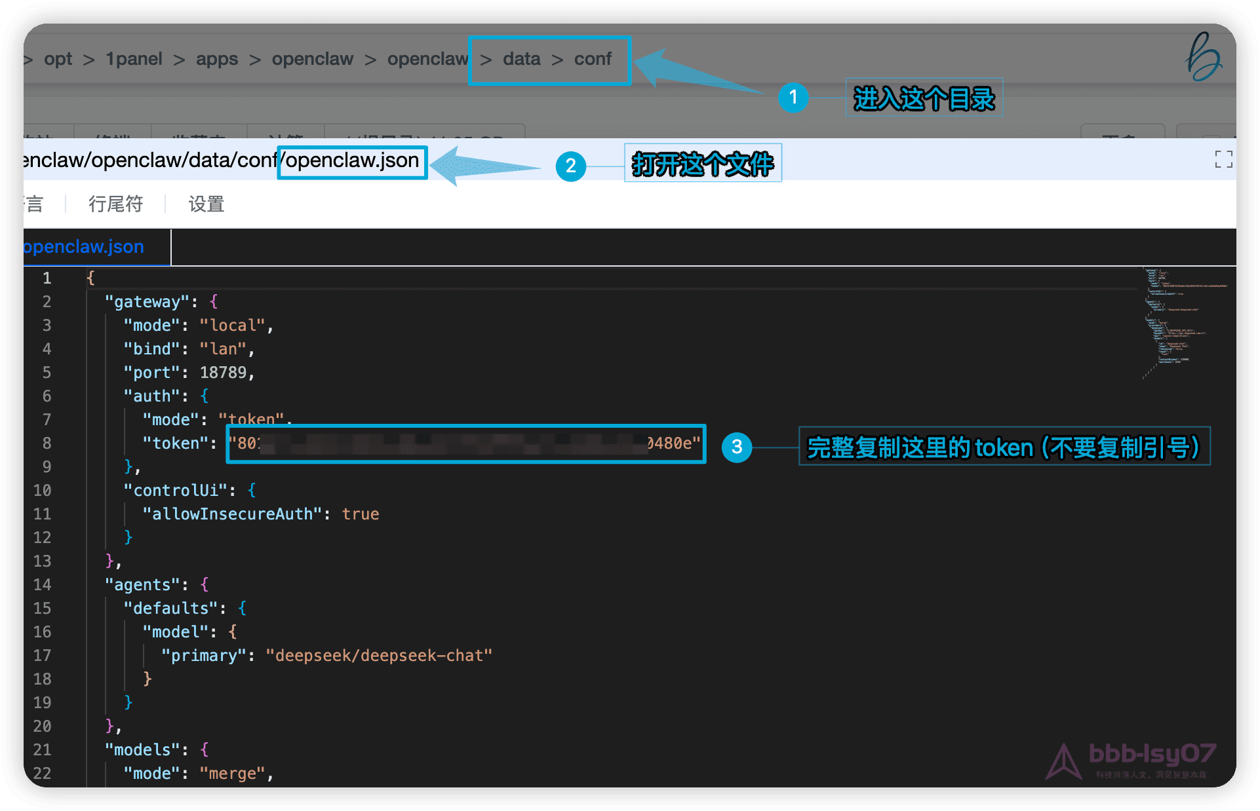Click the numbered badge 3 next to the token line
Image resolution: width=1260 pixels, height=811 pixels.
(737, 447)
